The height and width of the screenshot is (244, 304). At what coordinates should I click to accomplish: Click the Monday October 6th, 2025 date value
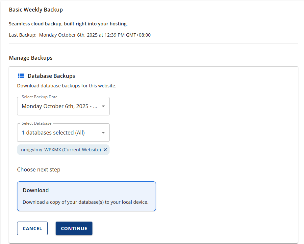[59, 106]
